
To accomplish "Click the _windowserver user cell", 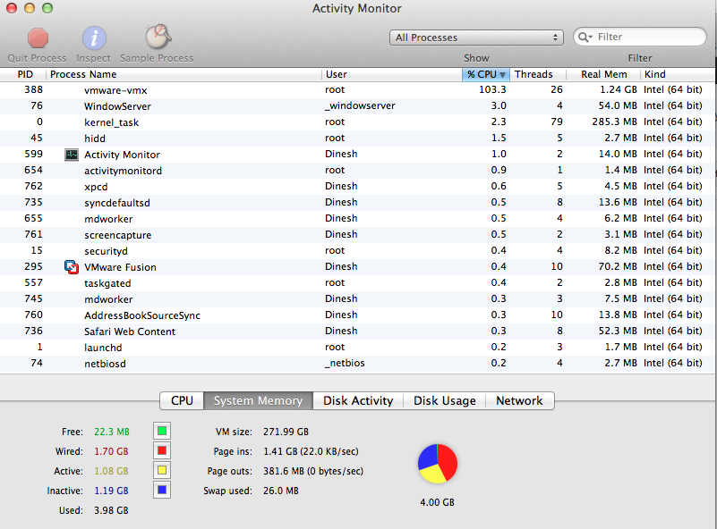I will coord(360,106).
